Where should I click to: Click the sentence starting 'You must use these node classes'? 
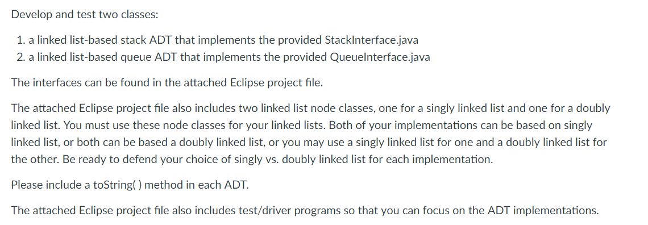[x=194, y=125]
